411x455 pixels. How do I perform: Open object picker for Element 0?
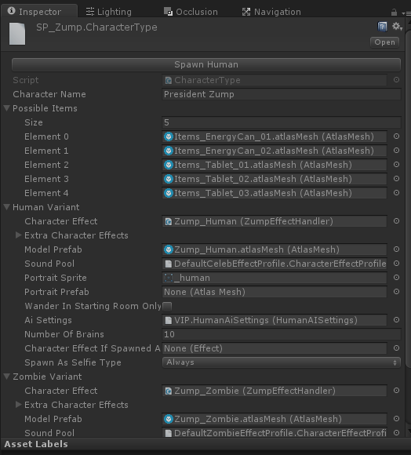pos(397,136)
